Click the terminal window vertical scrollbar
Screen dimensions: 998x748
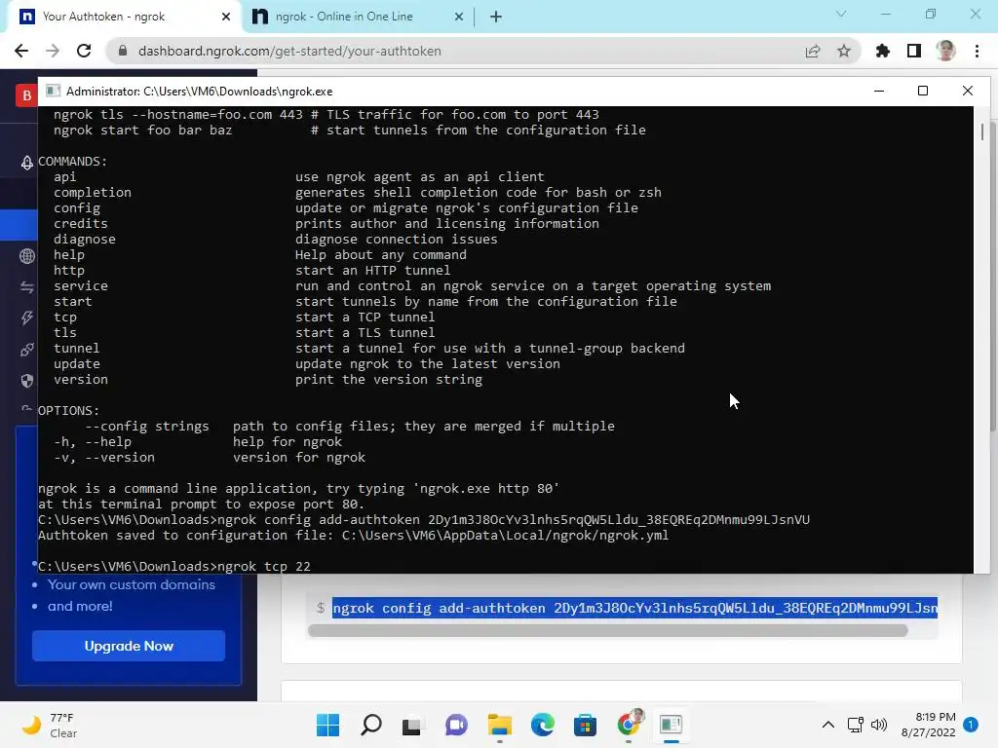click(x=982, y=131)
